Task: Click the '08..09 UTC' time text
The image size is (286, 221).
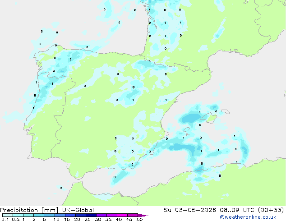Action: click(x=237, y=210)
